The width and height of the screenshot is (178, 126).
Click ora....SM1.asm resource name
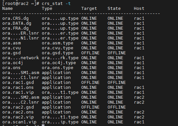pyautogui.click(x=21, y=73)
